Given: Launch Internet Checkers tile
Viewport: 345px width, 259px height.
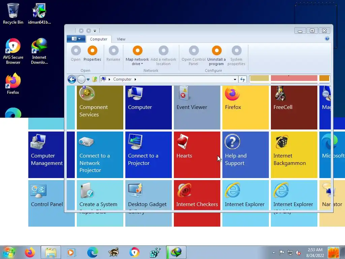Looking at the screenshot, I should [x=197, y=203].
